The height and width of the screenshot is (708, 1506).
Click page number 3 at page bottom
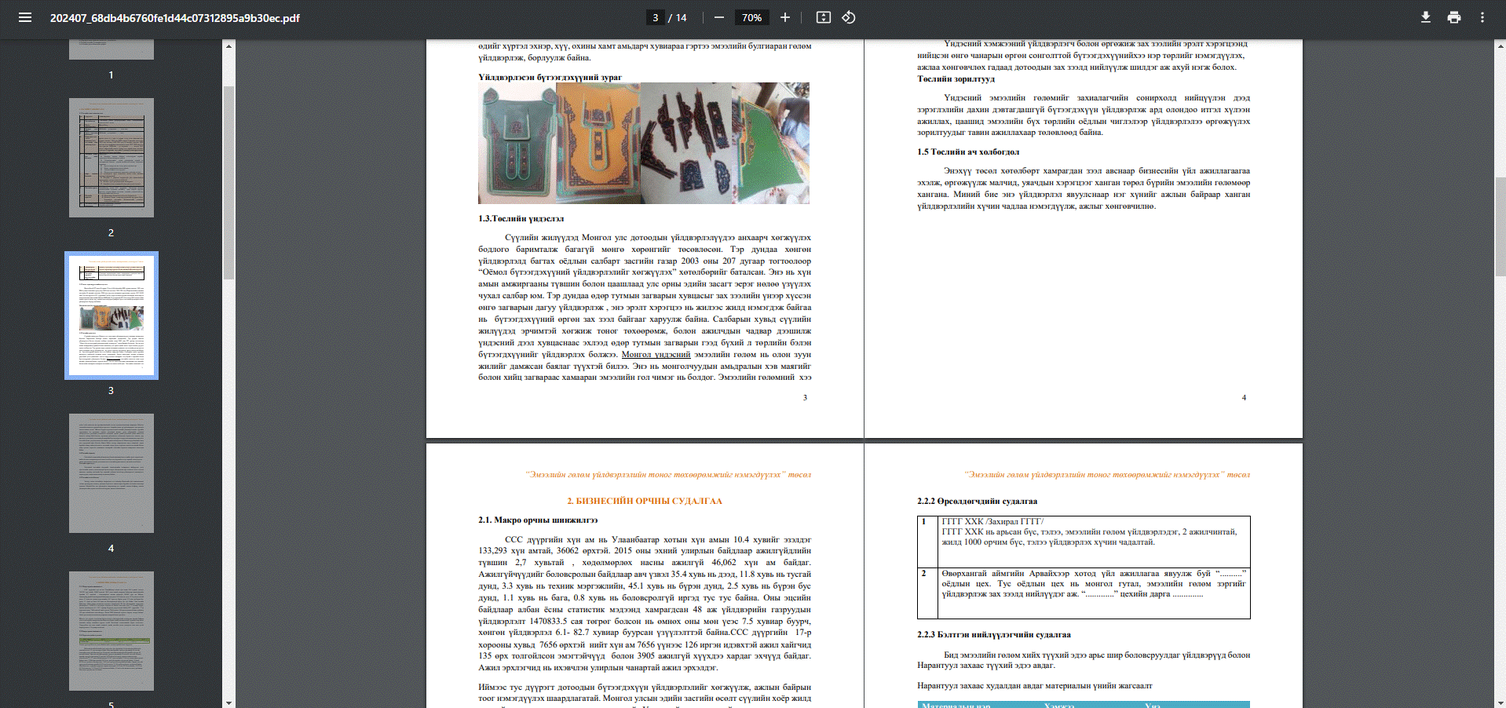805,397
